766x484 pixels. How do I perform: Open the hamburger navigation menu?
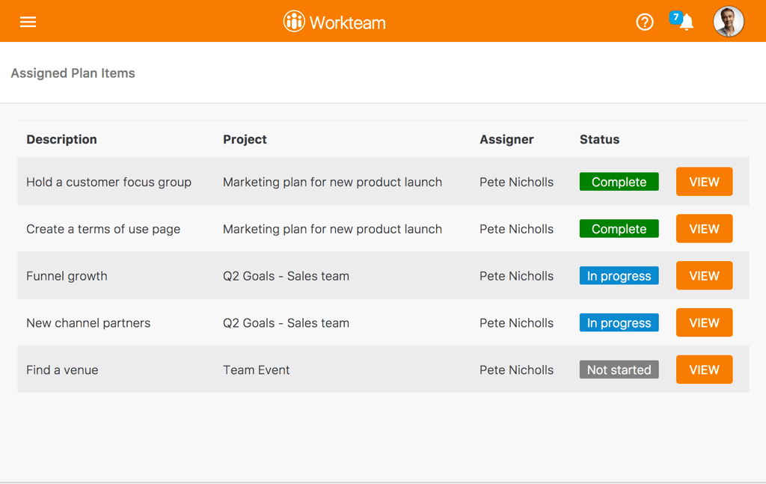click(28, 22)
